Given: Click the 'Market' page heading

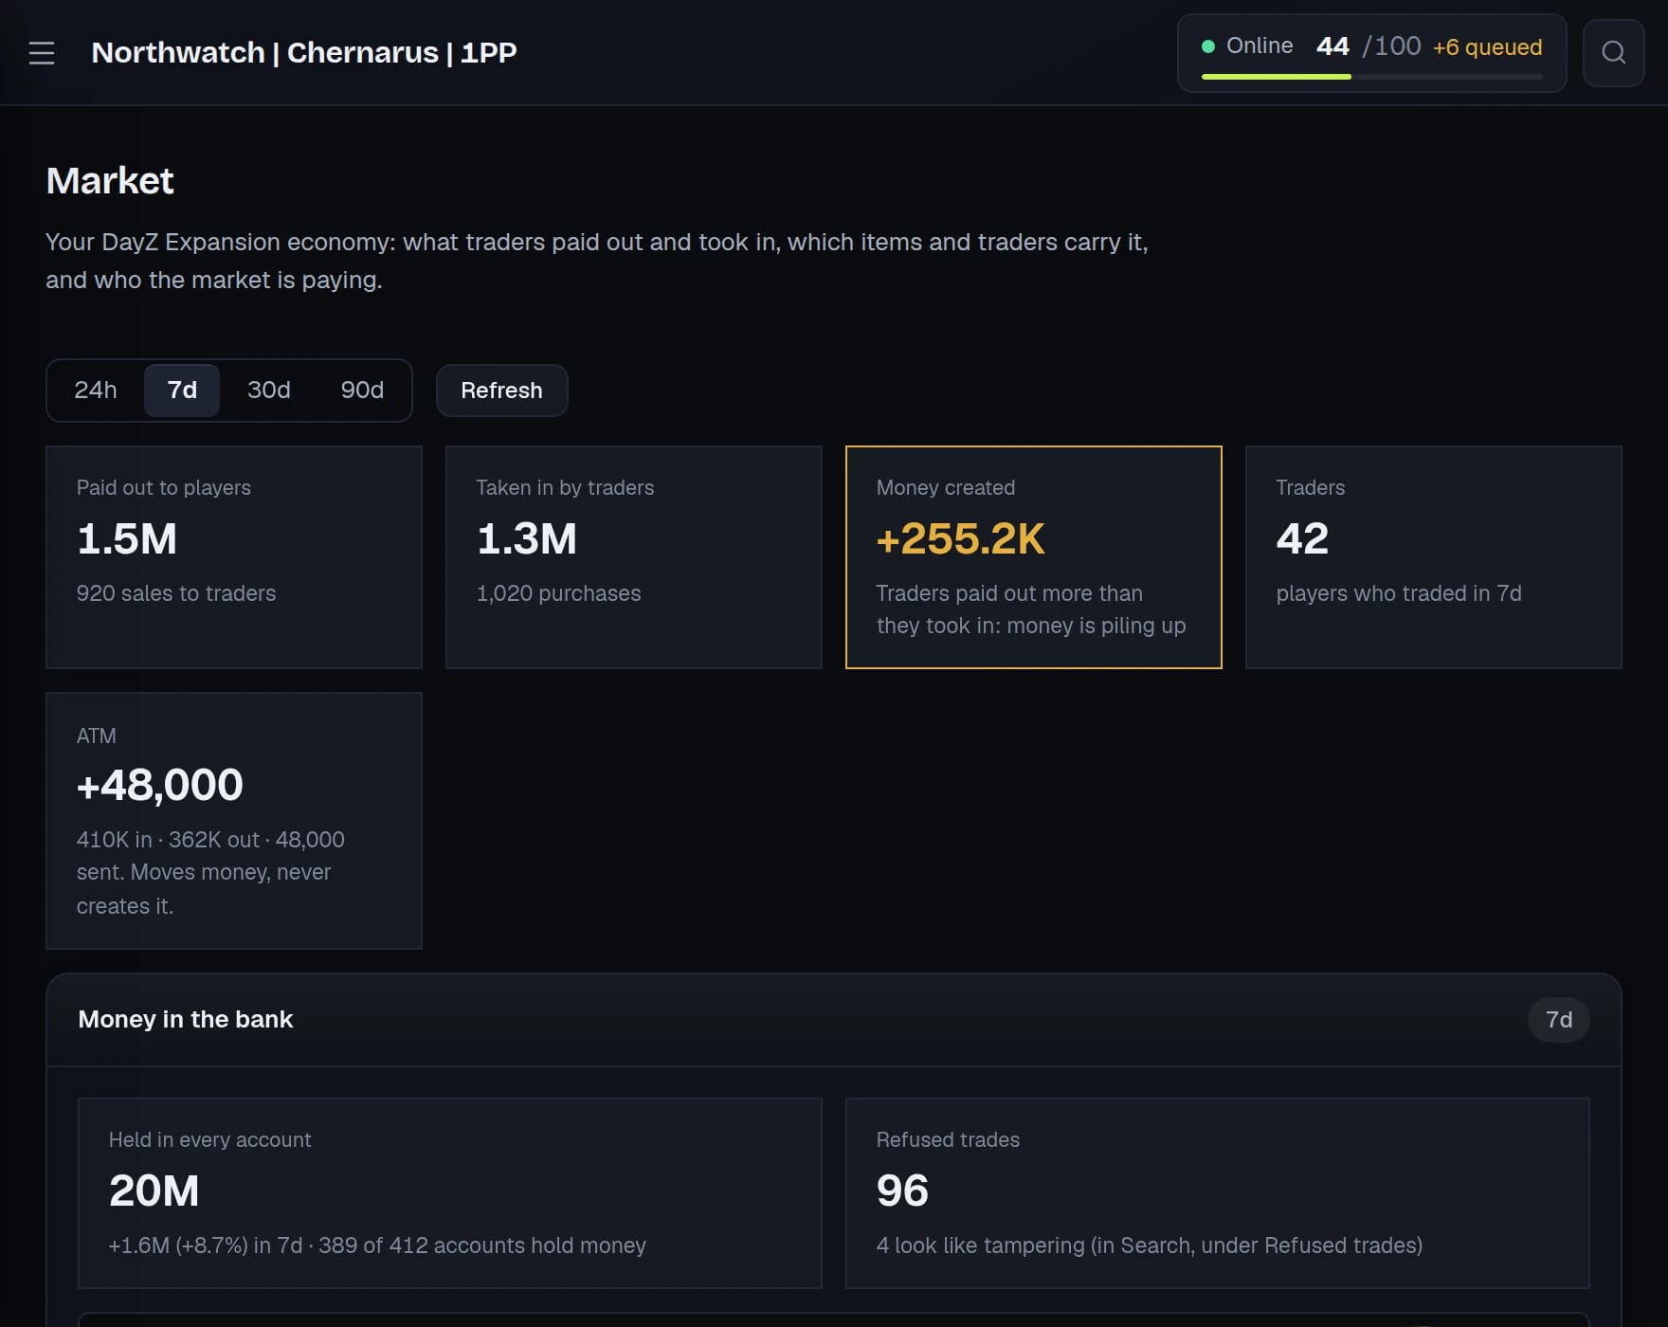Looking at the screenshot, I should coord(110,180).
